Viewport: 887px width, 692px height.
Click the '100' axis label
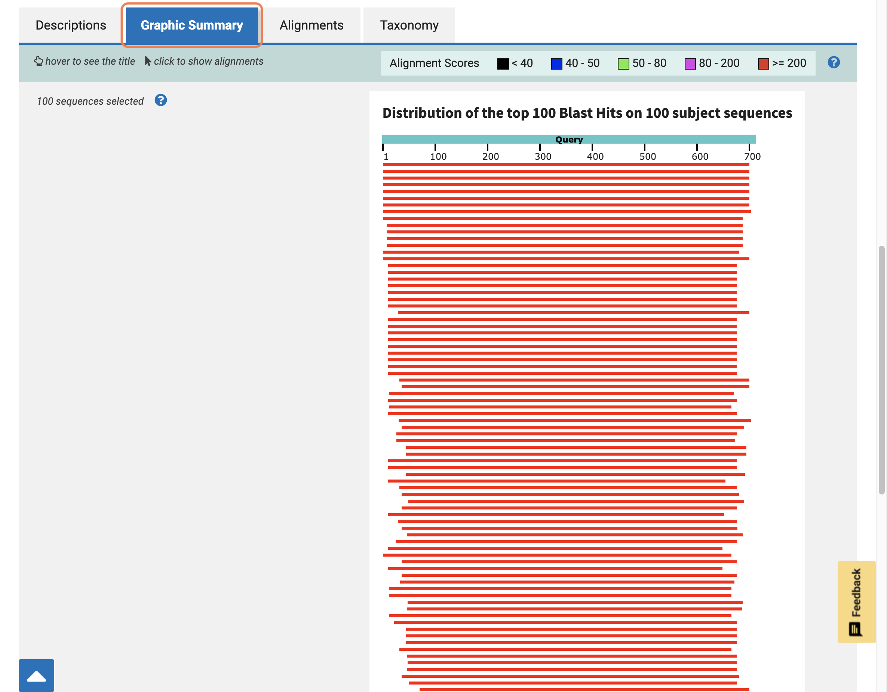pos(438,156)
